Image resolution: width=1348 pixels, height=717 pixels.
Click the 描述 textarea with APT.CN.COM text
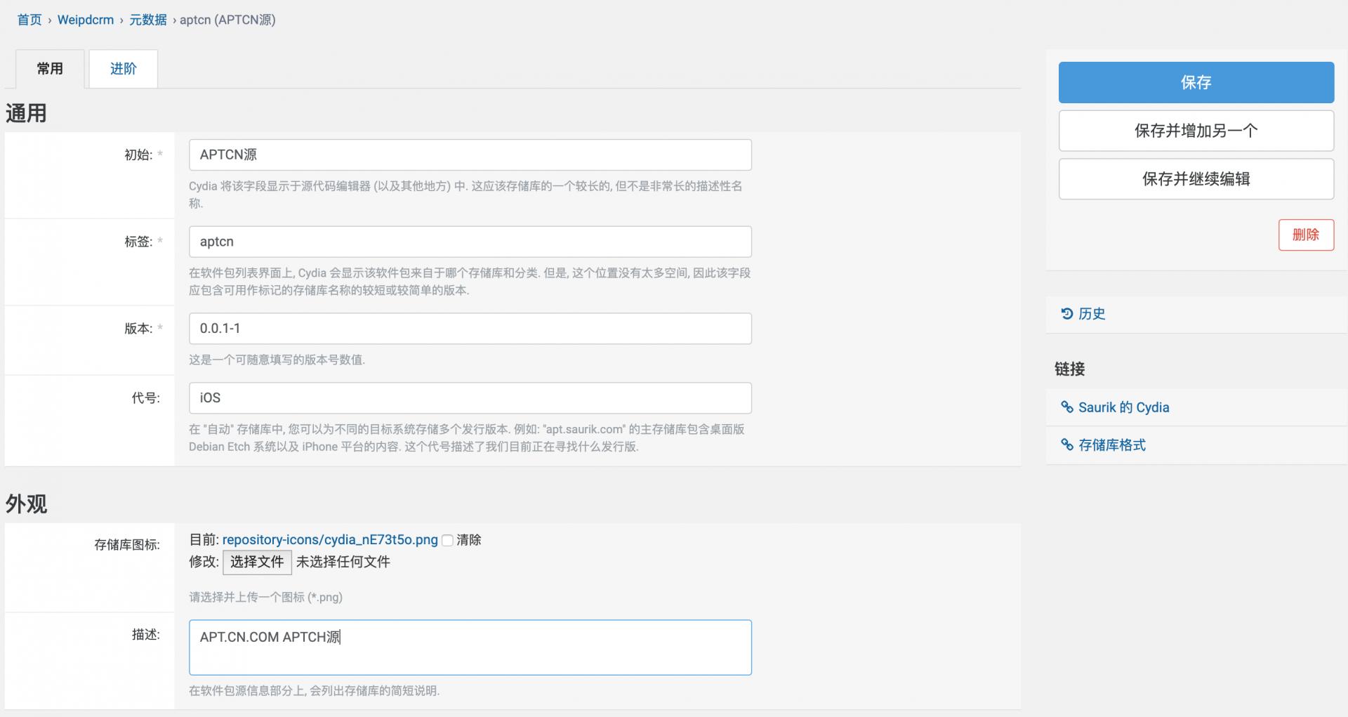point(470,646)
